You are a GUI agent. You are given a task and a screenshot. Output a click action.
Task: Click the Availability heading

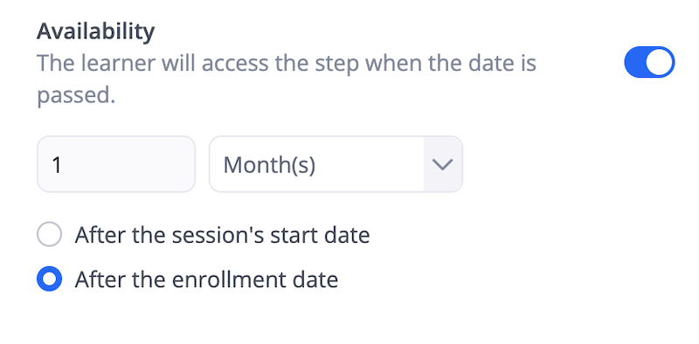96,31
